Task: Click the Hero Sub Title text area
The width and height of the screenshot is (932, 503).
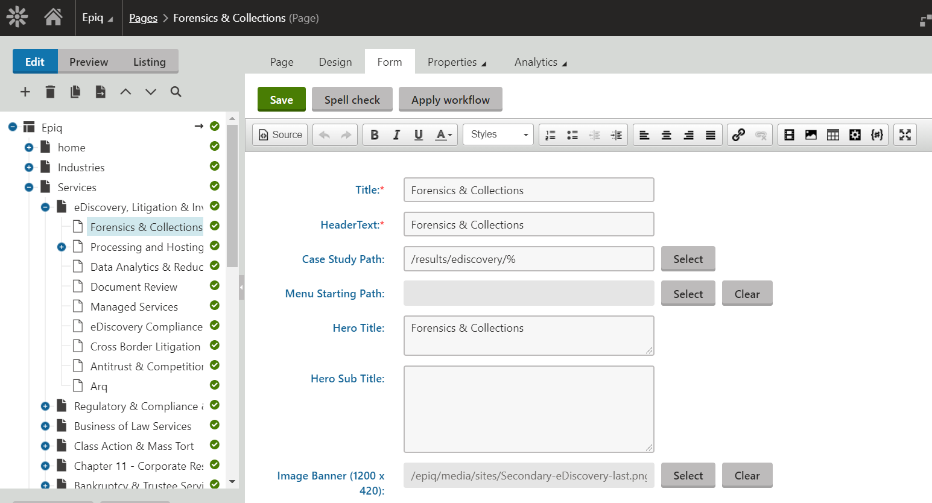Action: [528, 409]
